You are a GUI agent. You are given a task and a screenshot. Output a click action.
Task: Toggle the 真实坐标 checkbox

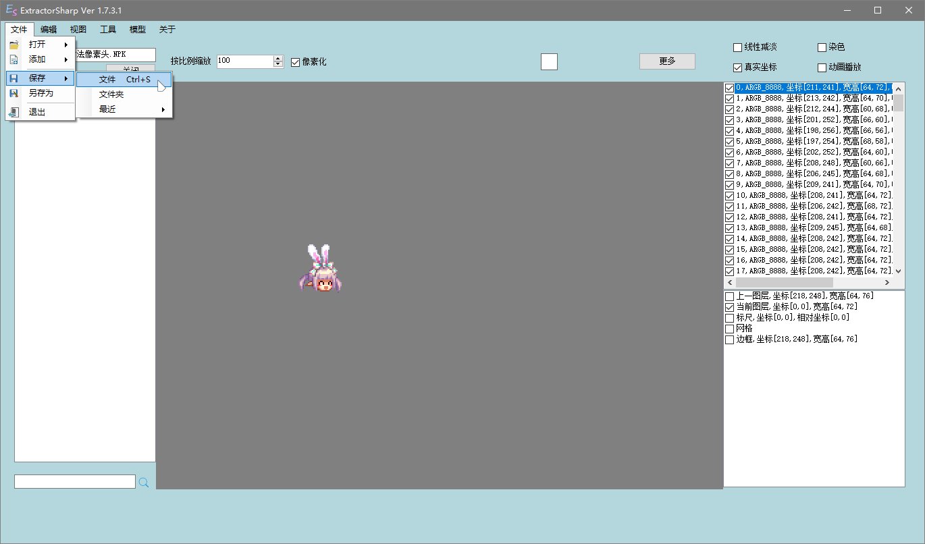737,67
